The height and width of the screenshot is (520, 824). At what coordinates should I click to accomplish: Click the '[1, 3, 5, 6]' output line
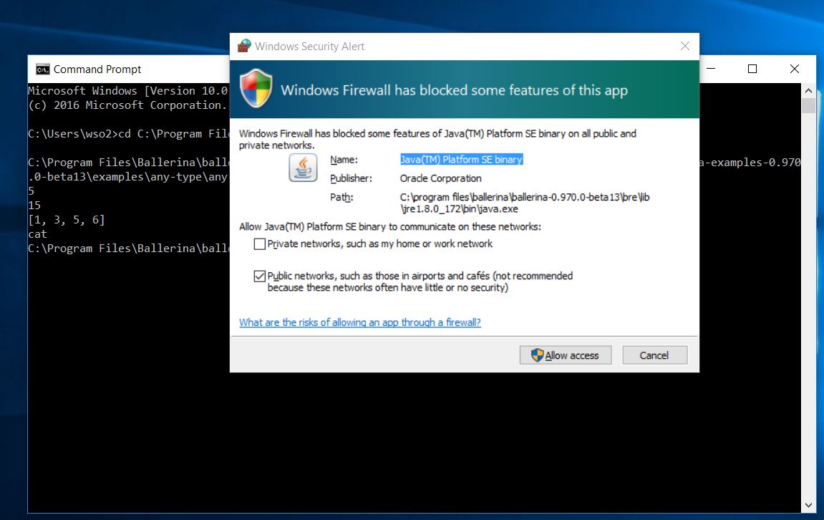pyautogui.click(x=66, y=220)
